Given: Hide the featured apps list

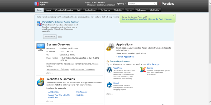Looking at the screenshot, I should pos(153,64).
